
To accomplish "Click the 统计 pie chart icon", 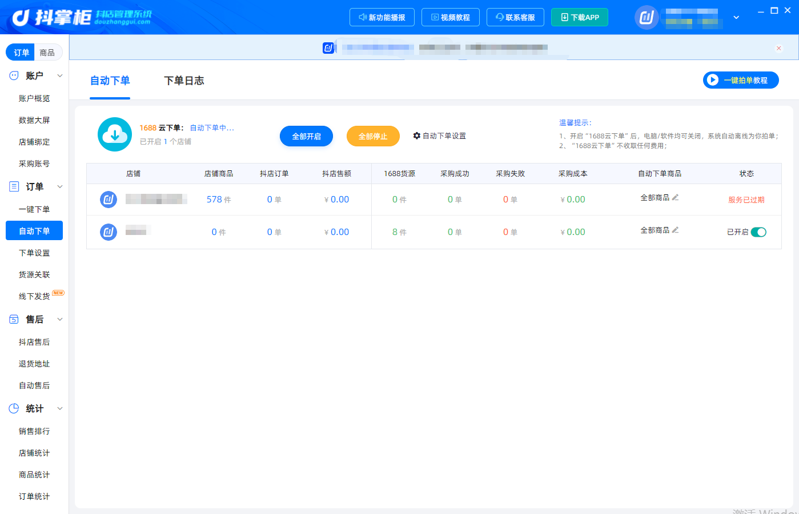I will point(14,408).
